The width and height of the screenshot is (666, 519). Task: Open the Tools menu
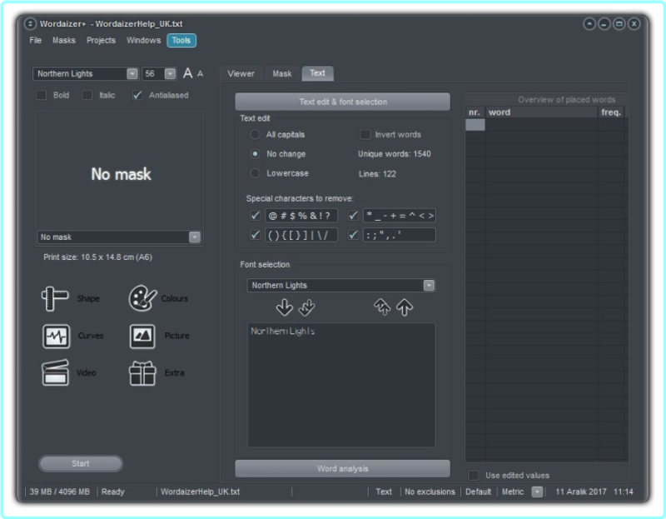(181, 40)
